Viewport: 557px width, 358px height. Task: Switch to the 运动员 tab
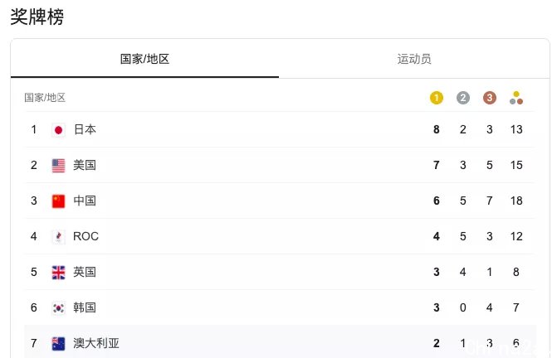(414, 59)
